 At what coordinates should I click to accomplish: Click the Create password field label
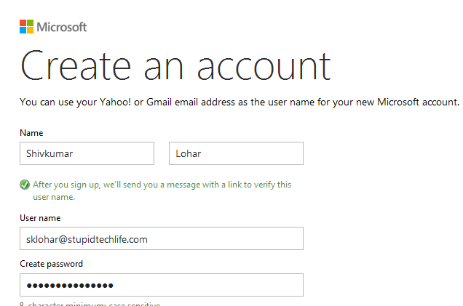[52, 264]
